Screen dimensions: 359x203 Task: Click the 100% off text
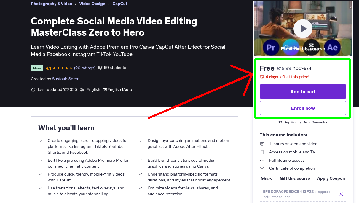(303, 68)
